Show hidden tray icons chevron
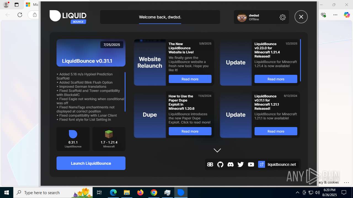 pyautogui.click(x=297, y=193)
